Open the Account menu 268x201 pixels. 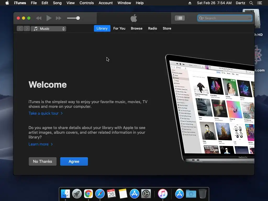pos(106,3)
